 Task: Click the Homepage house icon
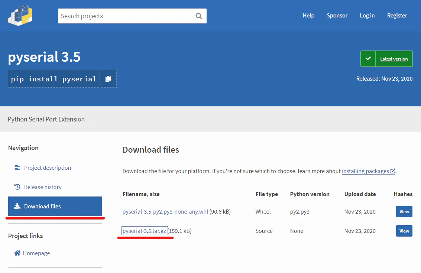(x=17, y=253)
